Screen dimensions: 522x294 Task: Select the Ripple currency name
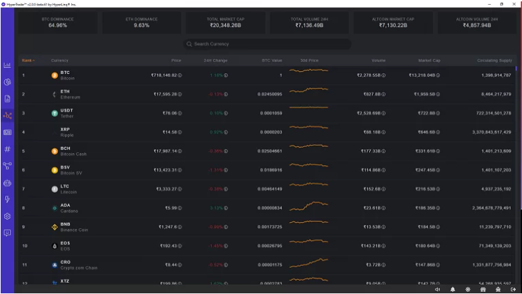tap(67, 135)
